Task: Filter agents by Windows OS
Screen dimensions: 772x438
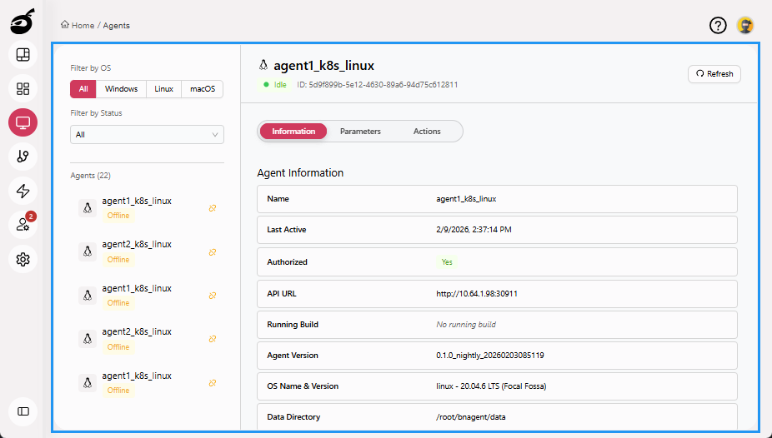Action: point(121,89)
